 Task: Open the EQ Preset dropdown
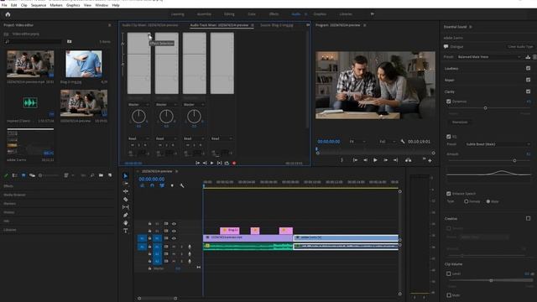click(x=498, y=144)
